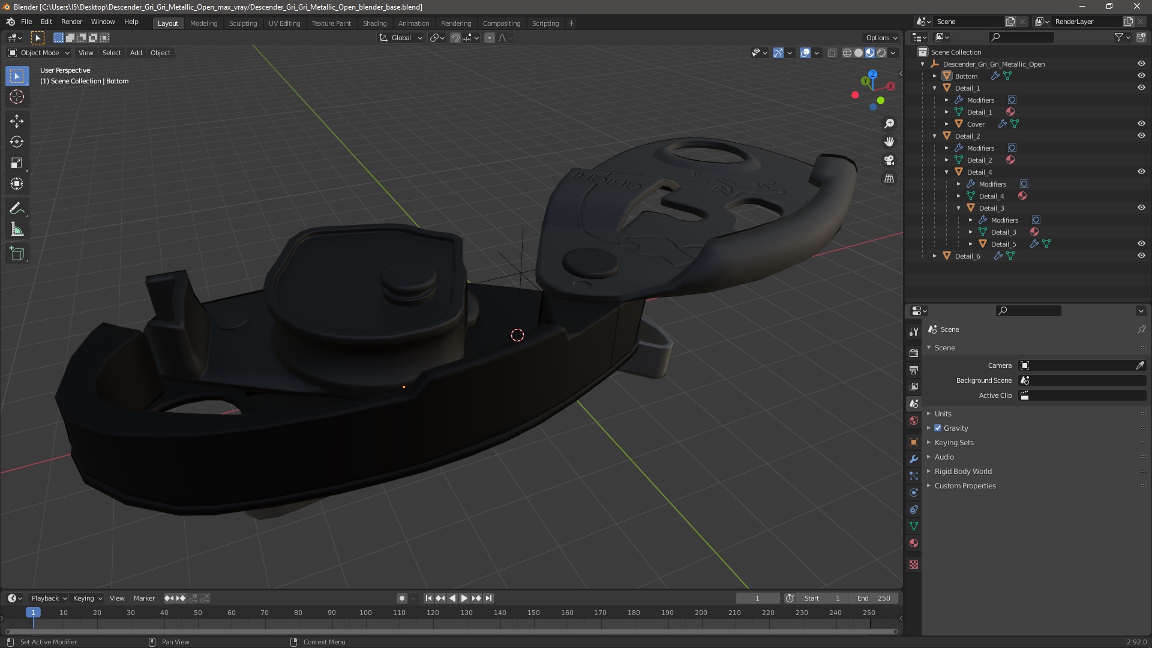Select the Measure tool
This screenshot has width=1152, height=648.
pyautogui.click(x=17, y=230)
